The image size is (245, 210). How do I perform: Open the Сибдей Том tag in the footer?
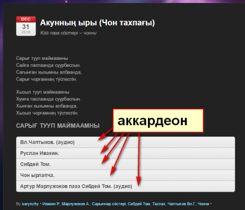(139, 204)
